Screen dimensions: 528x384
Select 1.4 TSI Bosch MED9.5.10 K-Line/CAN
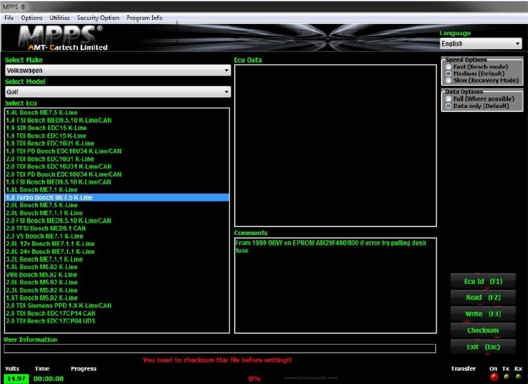[117, 120]
